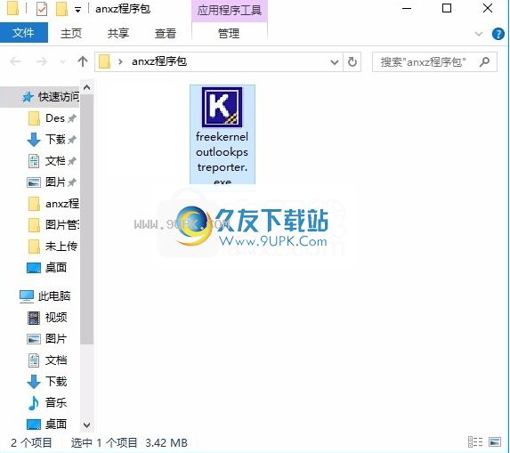Click the document icon next to 文档 under 此电脑
Viewport: 510px width, 453px height.
click(34, 360)
